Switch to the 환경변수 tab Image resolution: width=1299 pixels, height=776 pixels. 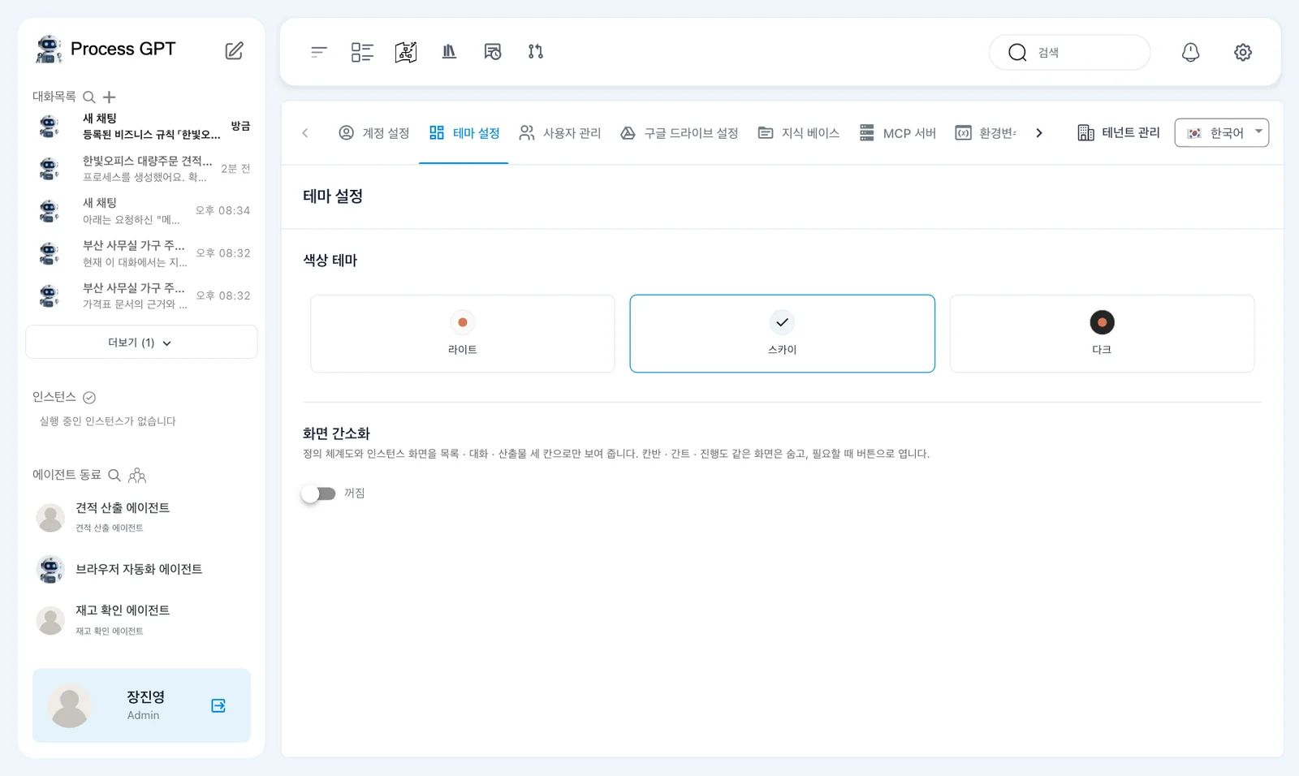(986, 133)
